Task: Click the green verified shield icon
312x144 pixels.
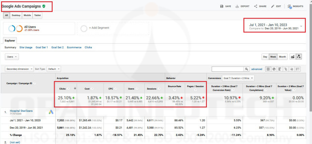Action: (x=44, y=6)
